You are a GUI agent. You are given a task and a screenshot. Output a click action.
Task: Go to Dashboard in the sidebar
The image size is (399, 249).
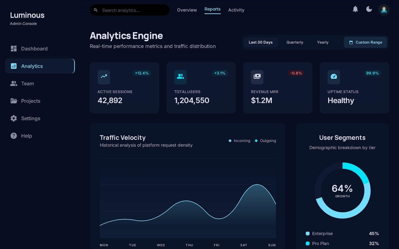(x=40, y=49)
